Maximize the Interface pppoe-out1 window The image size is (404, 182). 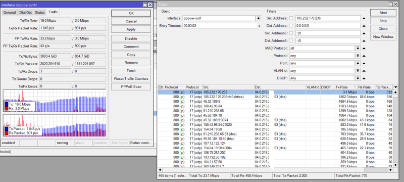tap(145, 5)
